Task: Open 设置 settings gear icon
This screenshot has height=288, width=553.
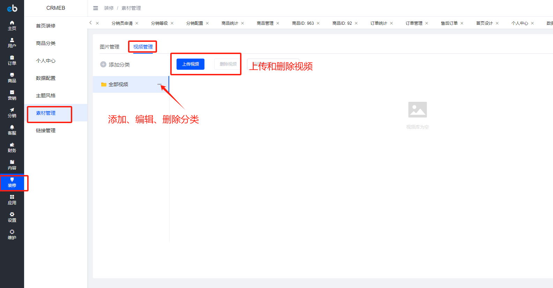Action: point(12,215)
